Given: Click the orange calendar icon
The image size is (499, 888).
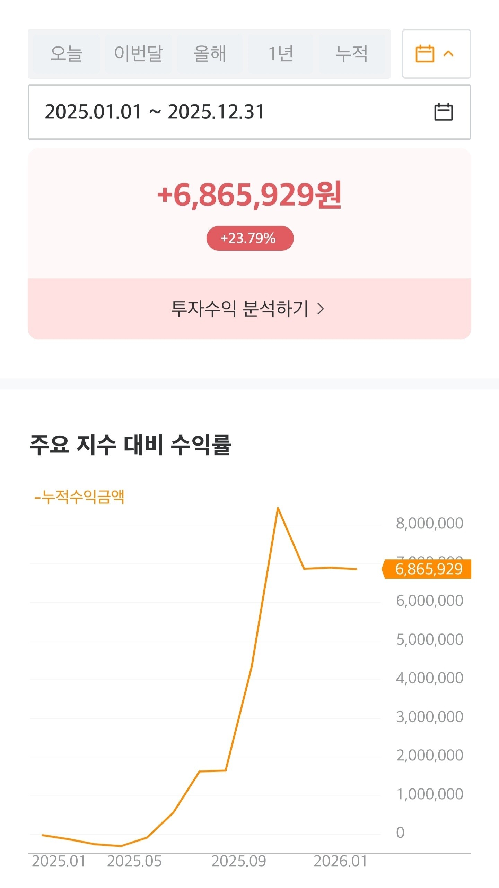Looking at the screenshot, I should tap(424, 54).
